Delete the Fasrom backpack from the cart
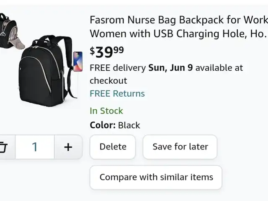The height and width of the screenshot is (201, 268). tap(113, 147)
